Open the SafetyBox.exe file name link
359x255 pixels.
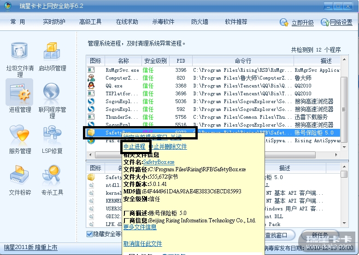pyautogui.click(x=159, y=162)
